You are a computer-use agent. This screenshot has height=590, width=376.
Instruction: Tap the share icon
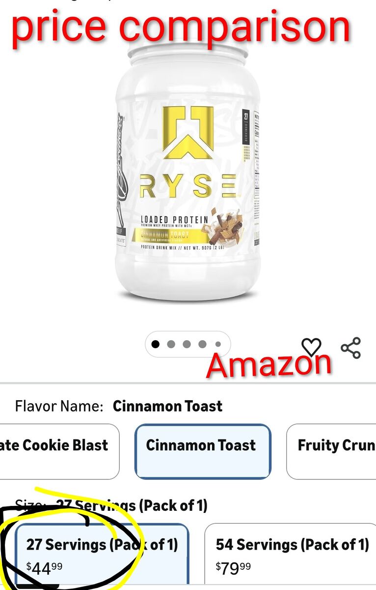click(x=351, y=348)
